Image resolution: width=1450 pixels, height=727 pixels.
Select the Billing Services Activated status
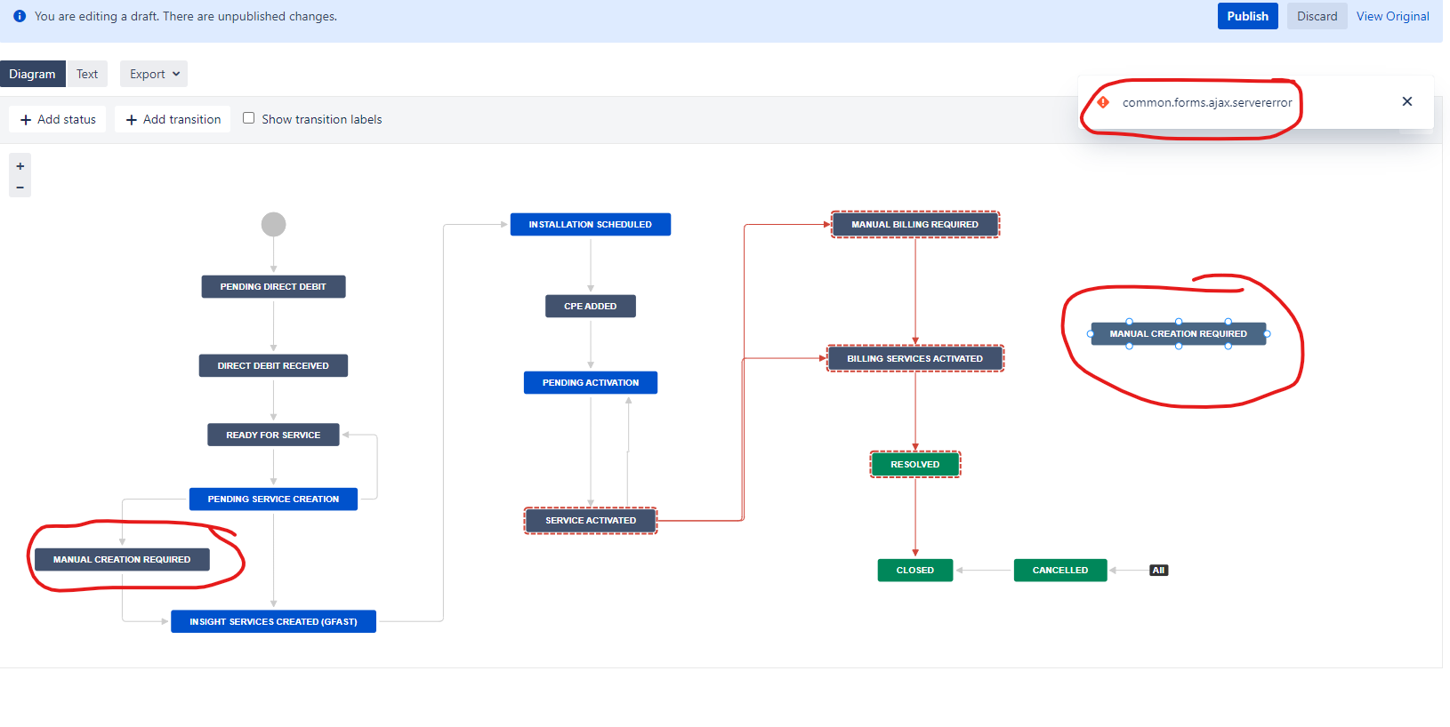915,358
